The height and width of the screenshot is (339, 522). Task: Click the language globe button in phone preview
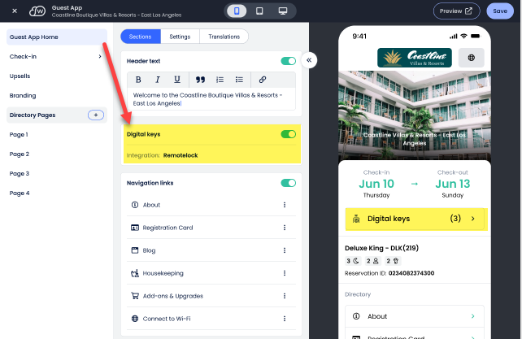471,58
